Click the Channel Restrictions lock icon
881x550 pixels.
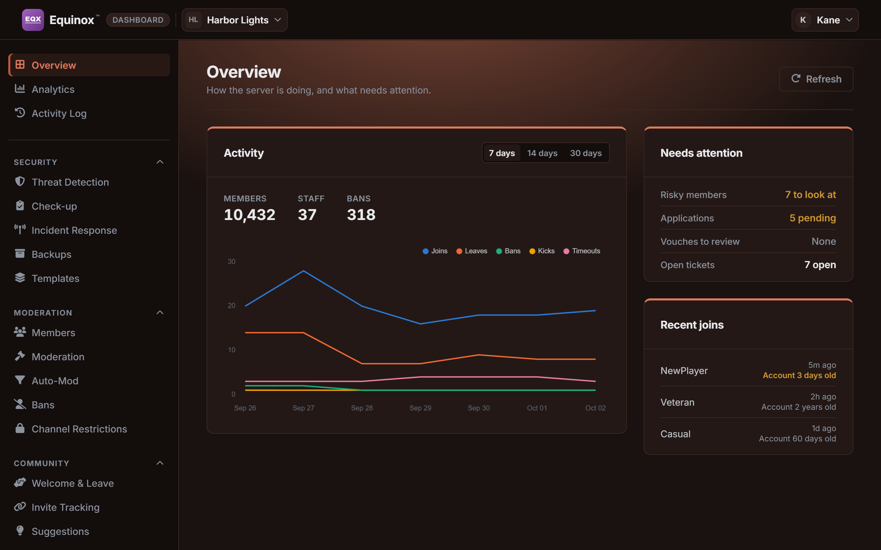pyautogui.click(x=20, y=428)
